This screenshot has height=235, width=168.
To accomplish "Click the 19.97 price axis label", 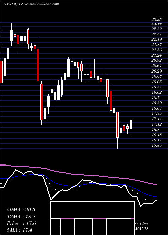I will [156, 77].
